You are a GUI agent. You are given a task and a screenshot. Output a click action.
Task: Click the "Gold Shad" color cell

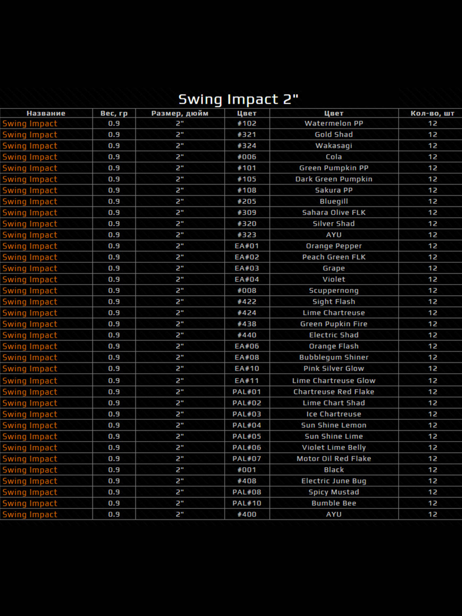[334, 134]
